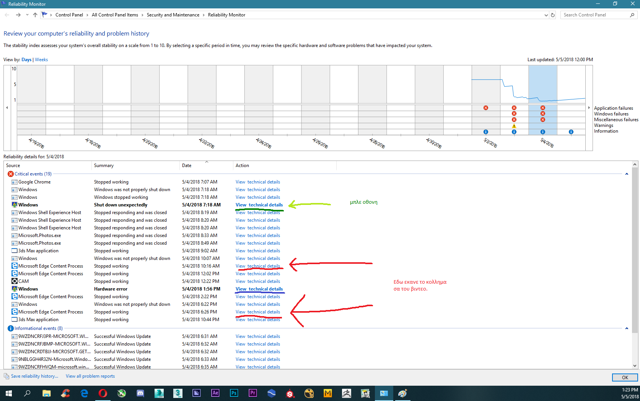Select the application failure marker under 5/2/2018
The height and width of the screenshot is (401, 640).
coord(486,108)
